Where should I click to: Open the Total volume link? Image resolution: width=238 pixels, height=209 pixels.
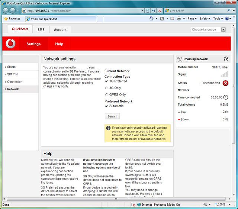(x=186, y=104)
